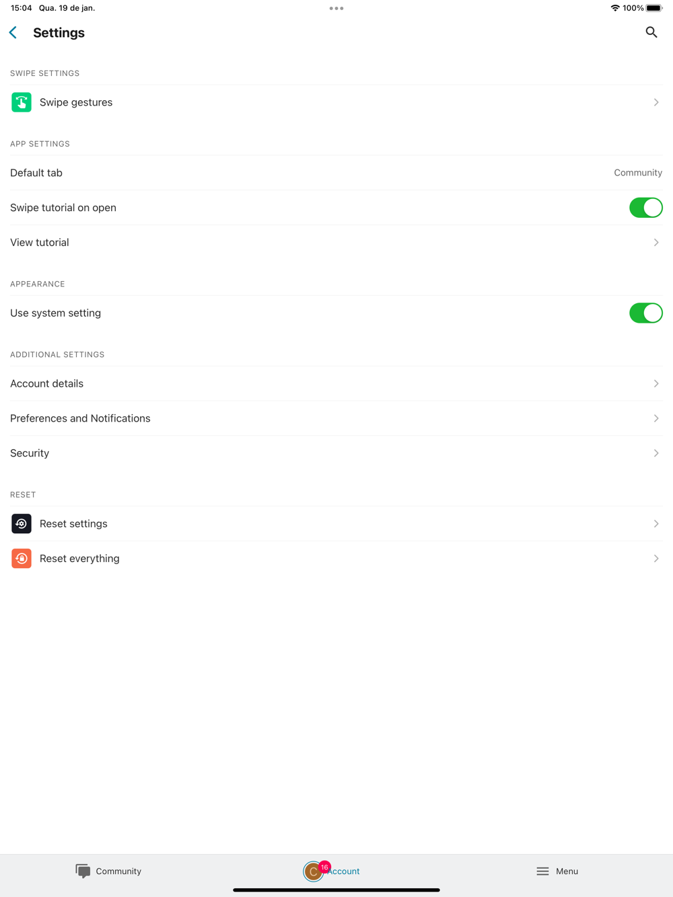Change the Default tab Community value

click(x=638, y=173)
